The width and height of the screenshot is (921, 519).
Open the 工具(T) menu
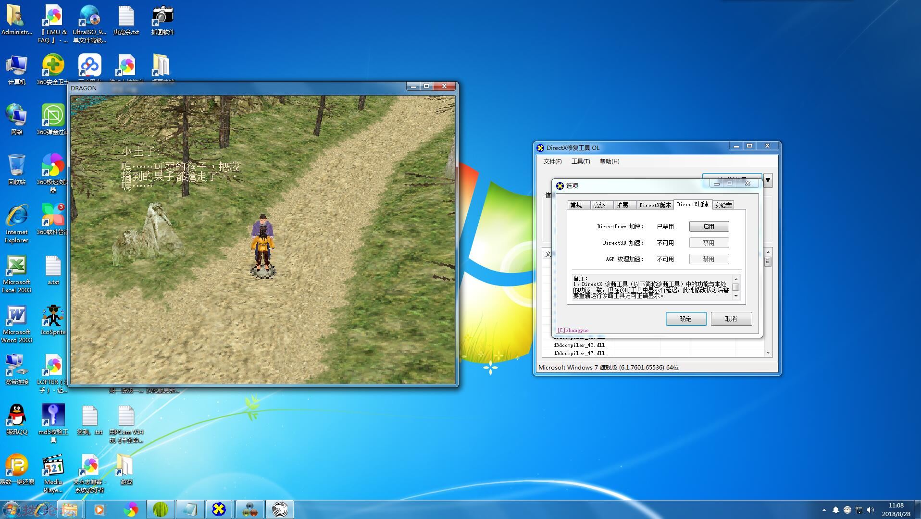click(x=581, y=161)
